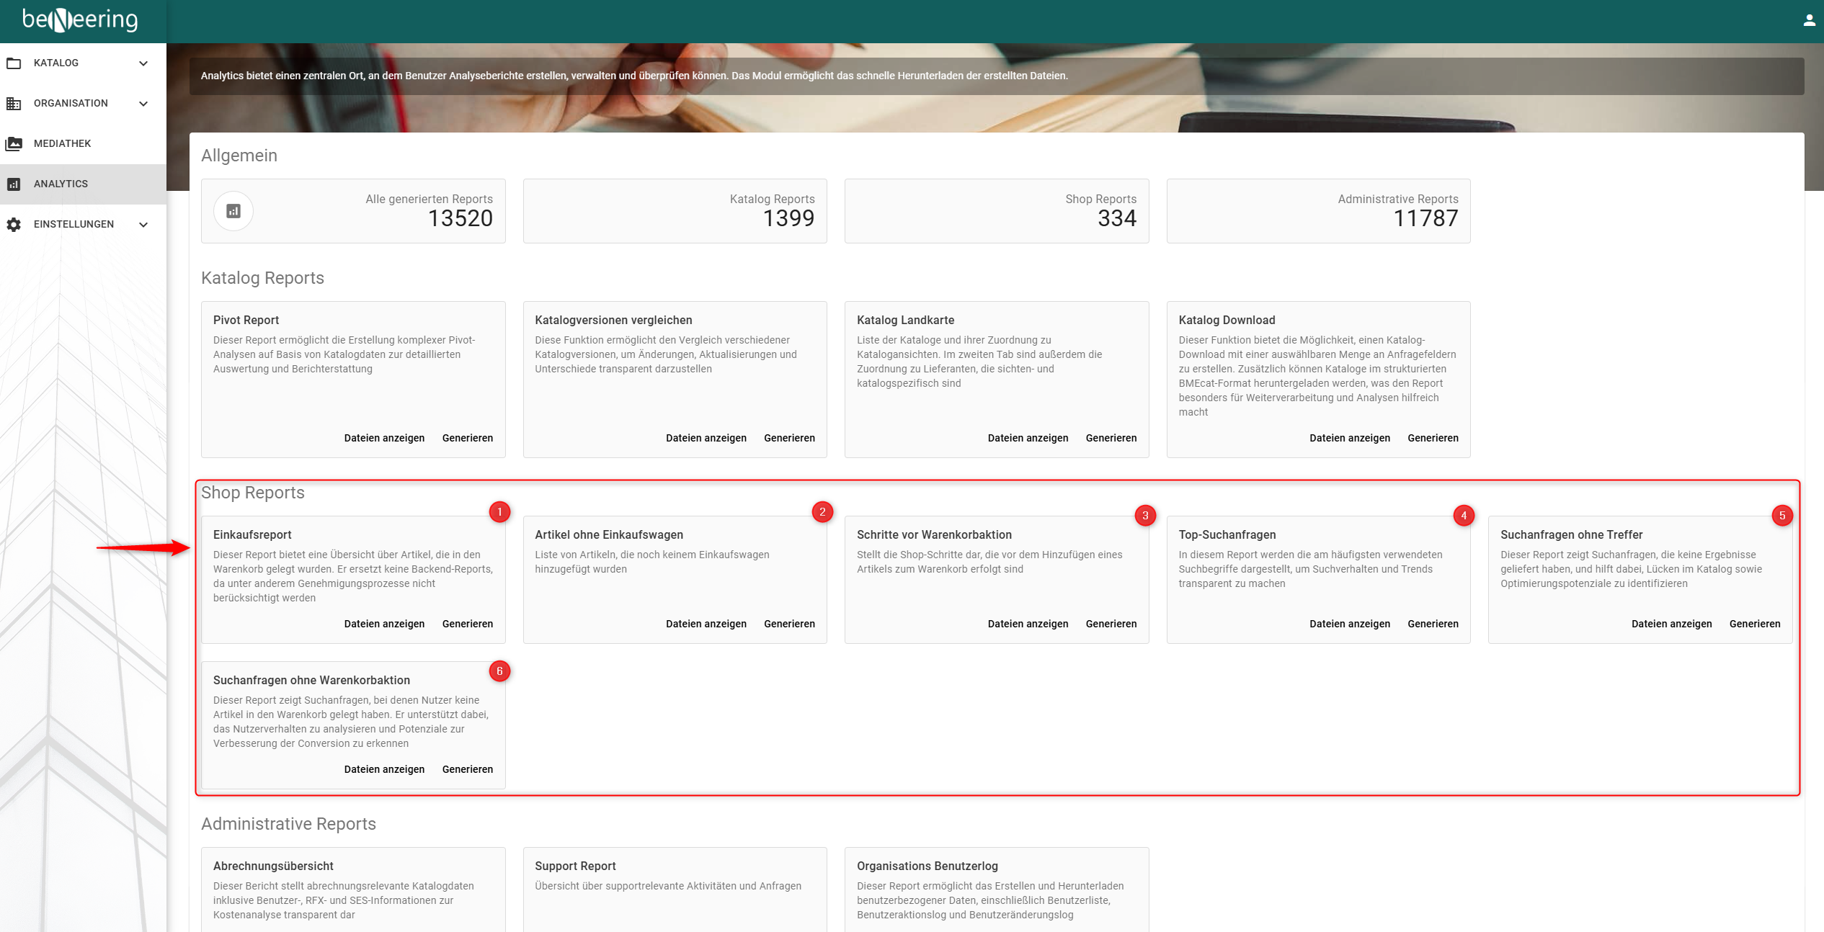Viewport: 1824px width, 932px height.
Task: Click the Analytics chart sidebar icon
Action: tap(14, 184)
